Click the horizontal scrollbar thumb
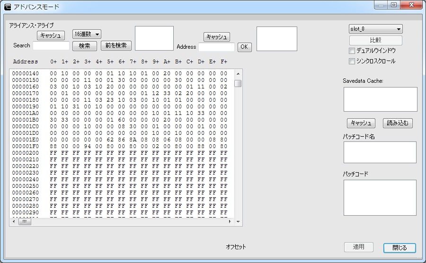This screenshot has height=263, width=426. (25, 222)
